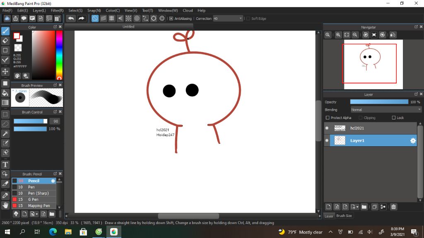Toggle the AntiAliasing checkbox
Screen dimensions: 424x238
171,18
